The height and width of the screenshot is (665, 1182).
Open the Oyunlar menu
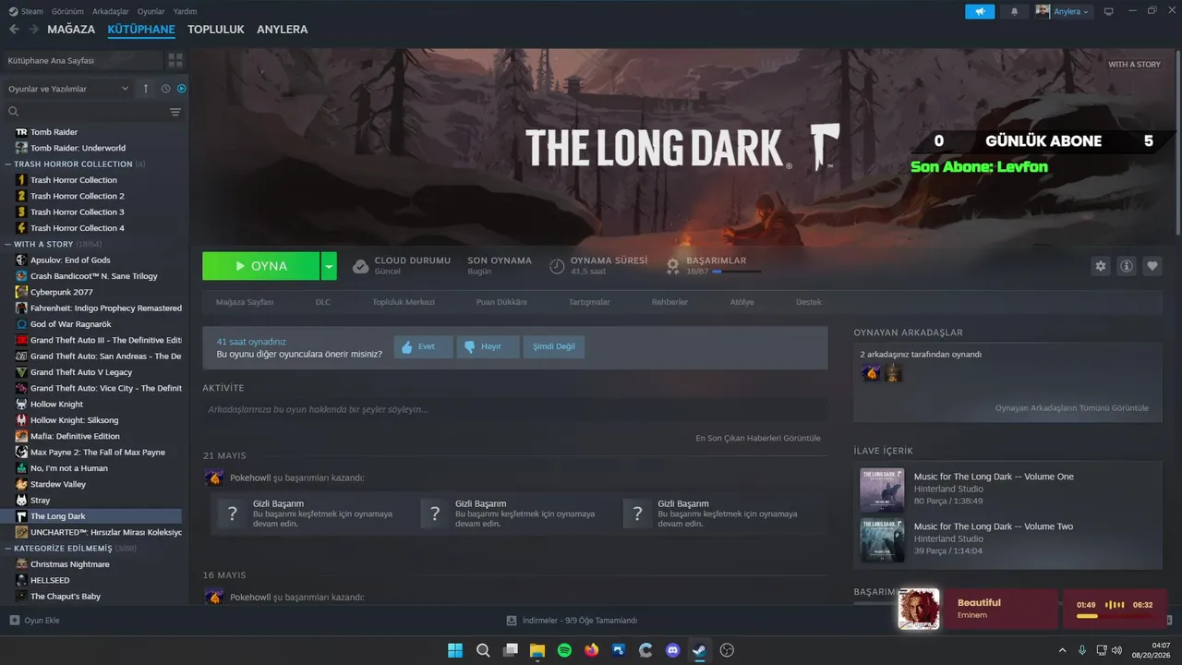point(151,12)
